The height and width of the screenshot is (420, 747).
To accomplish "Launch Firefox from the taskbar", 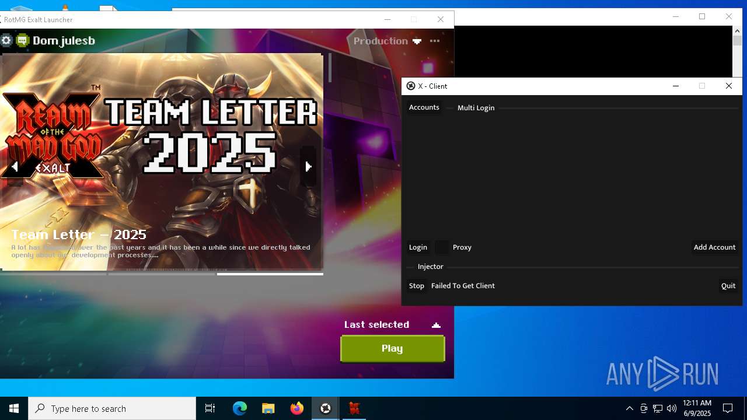I will 297,408.
